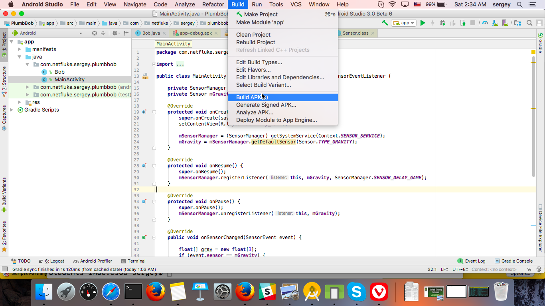Select Build APK(s) from the Build menu
This screenshot has width=545, height=306.
pyautogui.click(x=283, y=97)
